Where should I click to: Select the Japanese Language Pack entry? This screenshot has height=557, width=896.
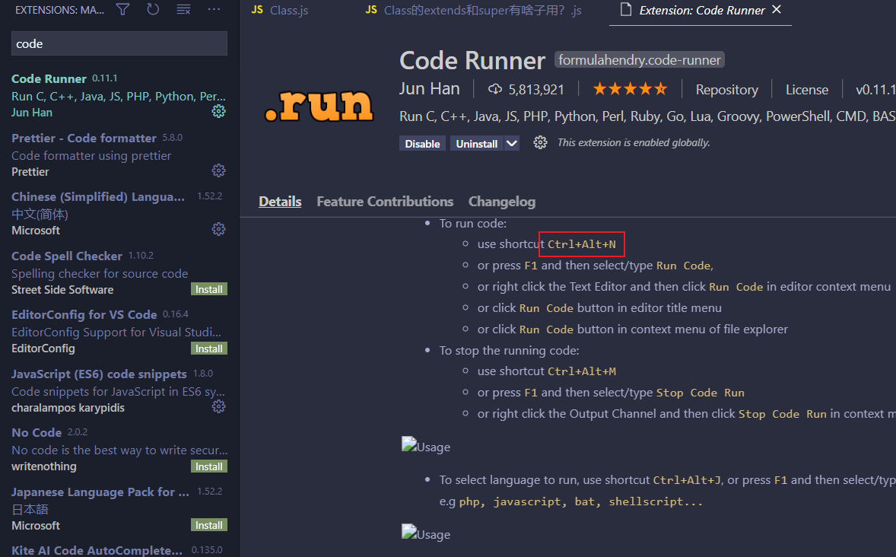119,508
